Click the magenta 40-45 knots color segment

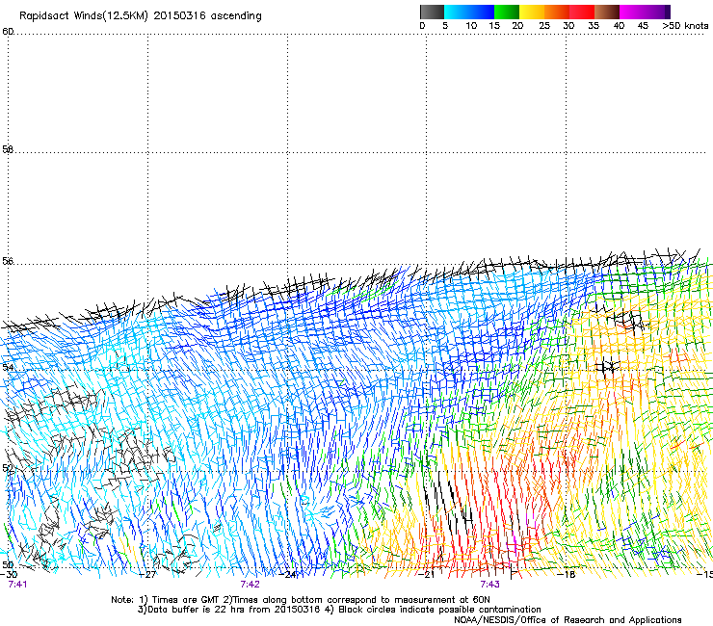pos(632,12)
